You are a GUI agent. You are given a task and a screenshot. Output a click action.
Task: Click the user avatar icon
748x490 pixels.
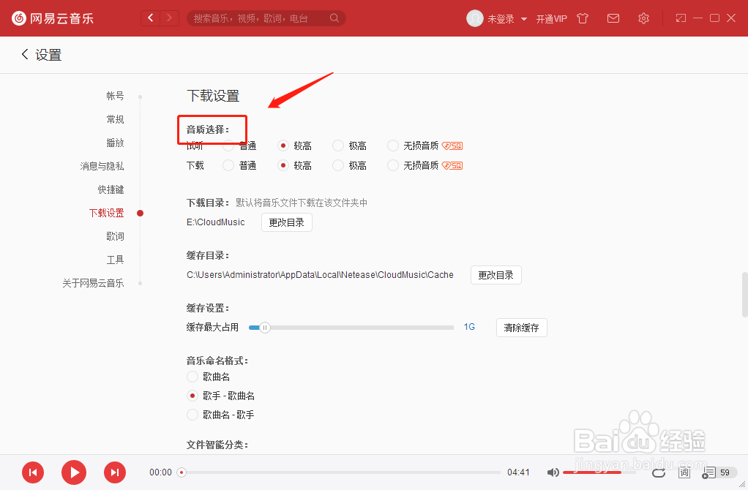[x=475, y=18]
